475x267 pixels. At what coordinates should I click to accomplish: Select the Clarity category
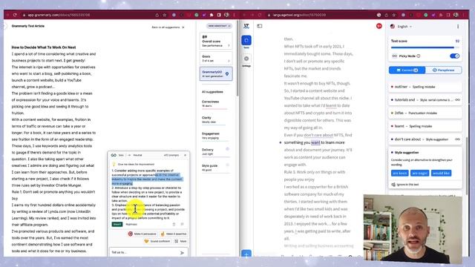point(214,120)
